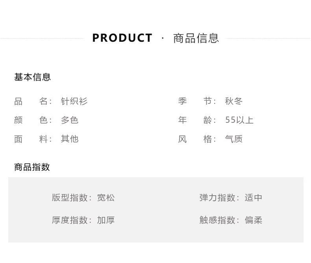The height and width of the screenshot is (263, 311).
Task: Select the 基本信息 section heading
Action: tap(33, 77)
